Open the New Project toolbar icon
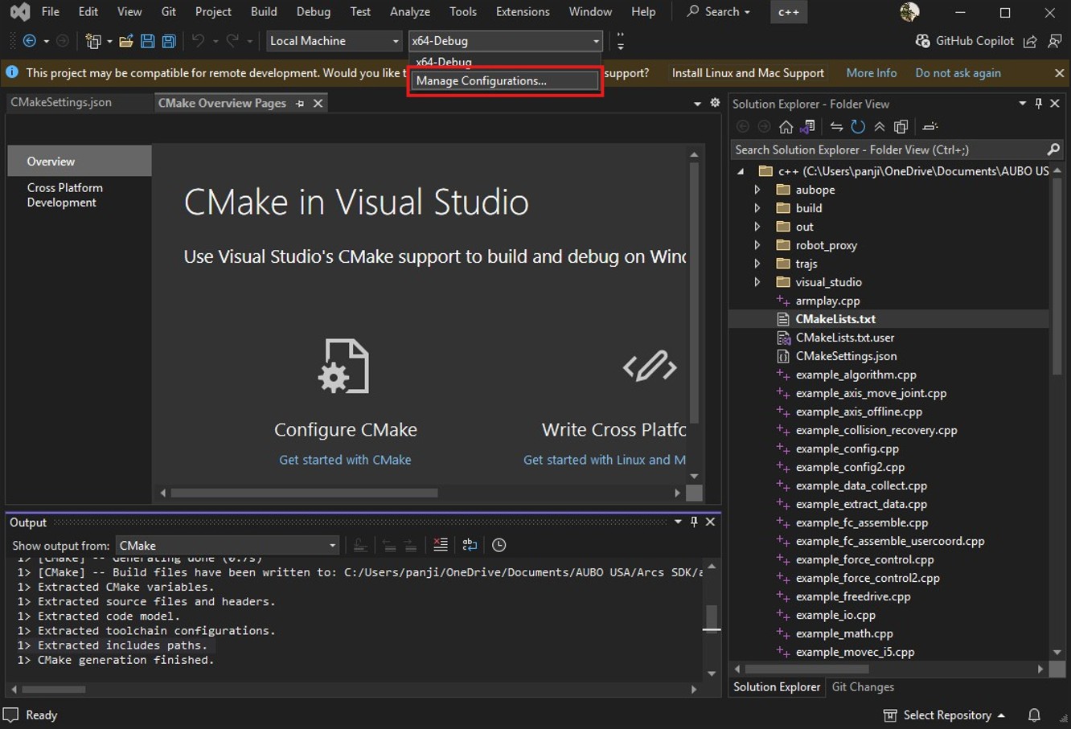 pyautogui.click(x=93, y=41)
